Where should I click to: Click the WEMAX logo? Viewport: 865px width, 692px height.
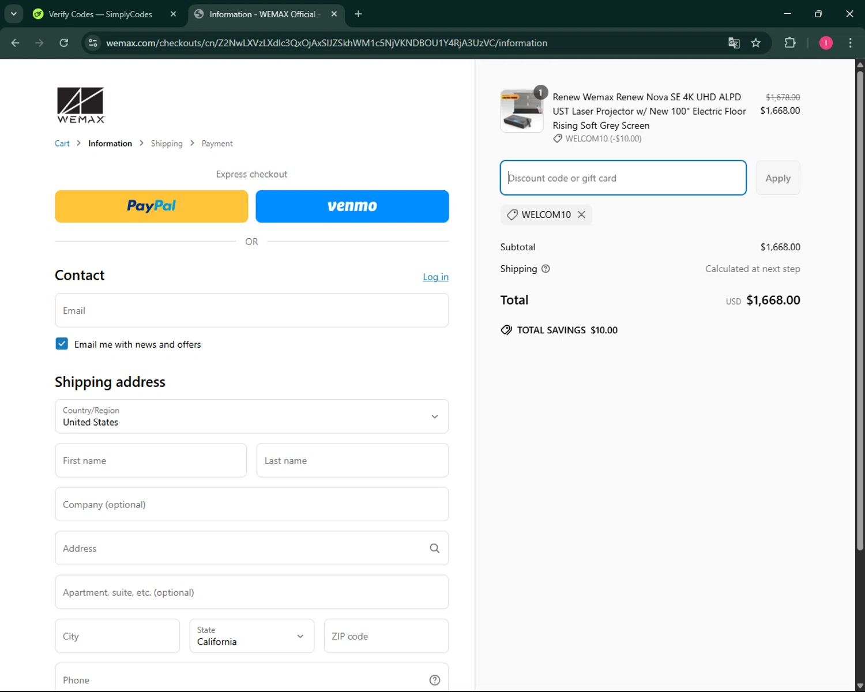click(81, 105)
